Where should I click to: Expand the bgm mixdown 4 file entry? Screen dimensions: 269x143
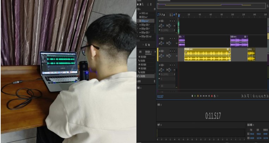pos(137,29)
